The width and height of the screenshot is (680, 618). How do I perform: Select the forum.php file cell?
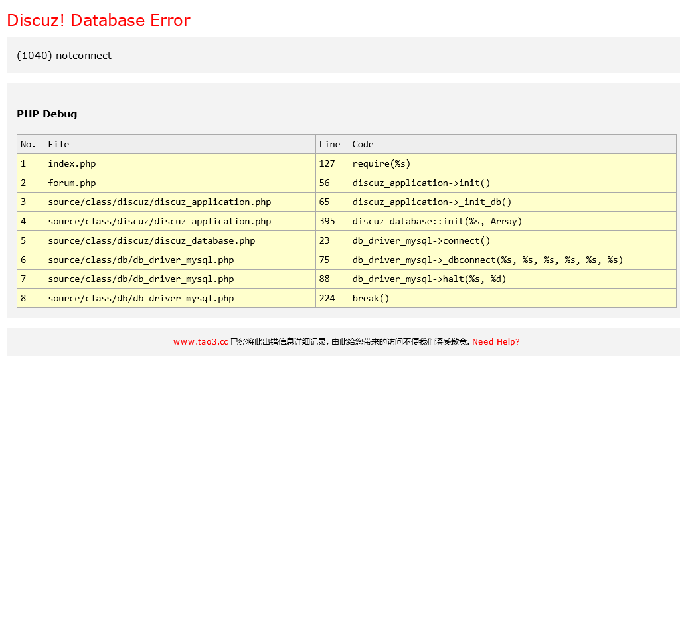click(x=72, y=183)
